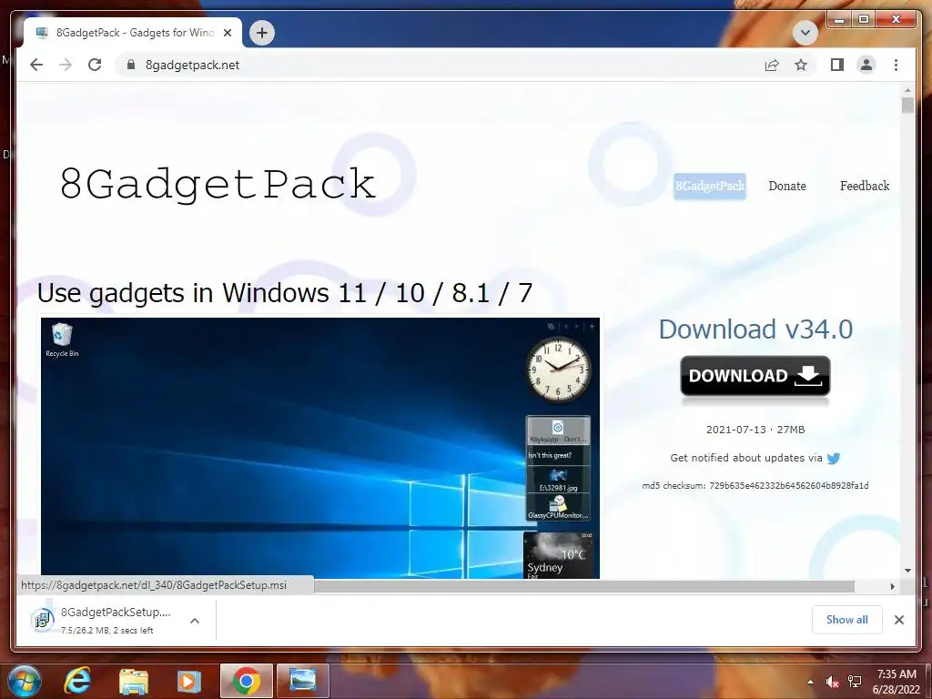
Task: Click the vertical scrollbar down arrow
Action: pyautogui.click(x=907, y=571)
